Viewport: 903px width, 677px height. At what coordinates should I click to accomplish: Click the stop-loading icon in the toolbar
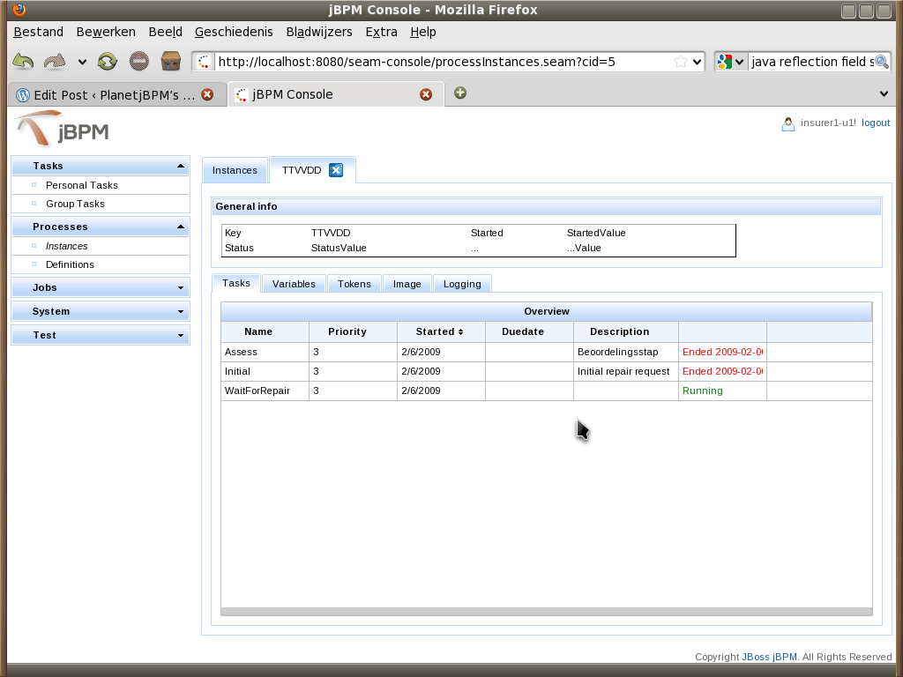click(138, 62)
